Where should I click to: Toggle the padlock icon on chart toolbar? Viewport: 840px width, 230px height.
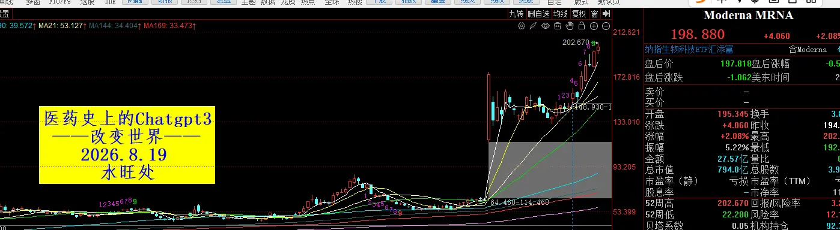click(582, 26)
